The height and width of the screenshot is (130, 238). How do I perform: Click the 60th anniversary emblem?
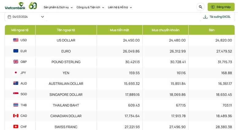[x=33, y=6]
